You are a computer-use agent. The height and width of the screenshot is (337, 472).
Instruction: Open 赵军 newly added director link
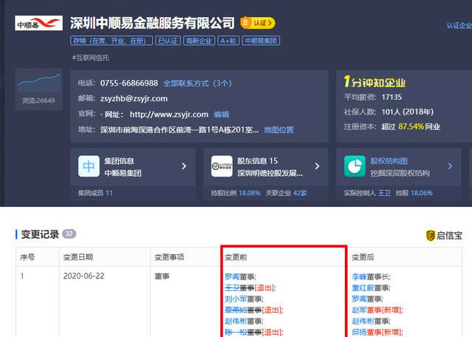(x=359, y=310)
